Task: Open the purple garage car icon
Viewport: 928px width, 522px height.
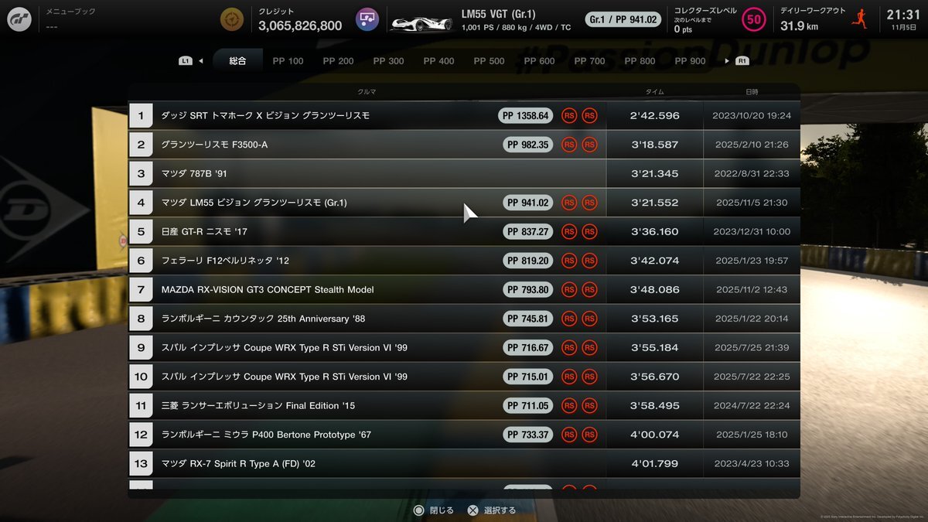Action: point(367,19)
